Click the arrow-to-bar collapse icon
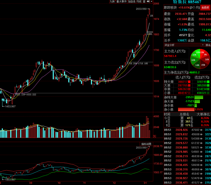Image resolution: width=211 pixels, height=185 pixels. click(x=148, y=2)
